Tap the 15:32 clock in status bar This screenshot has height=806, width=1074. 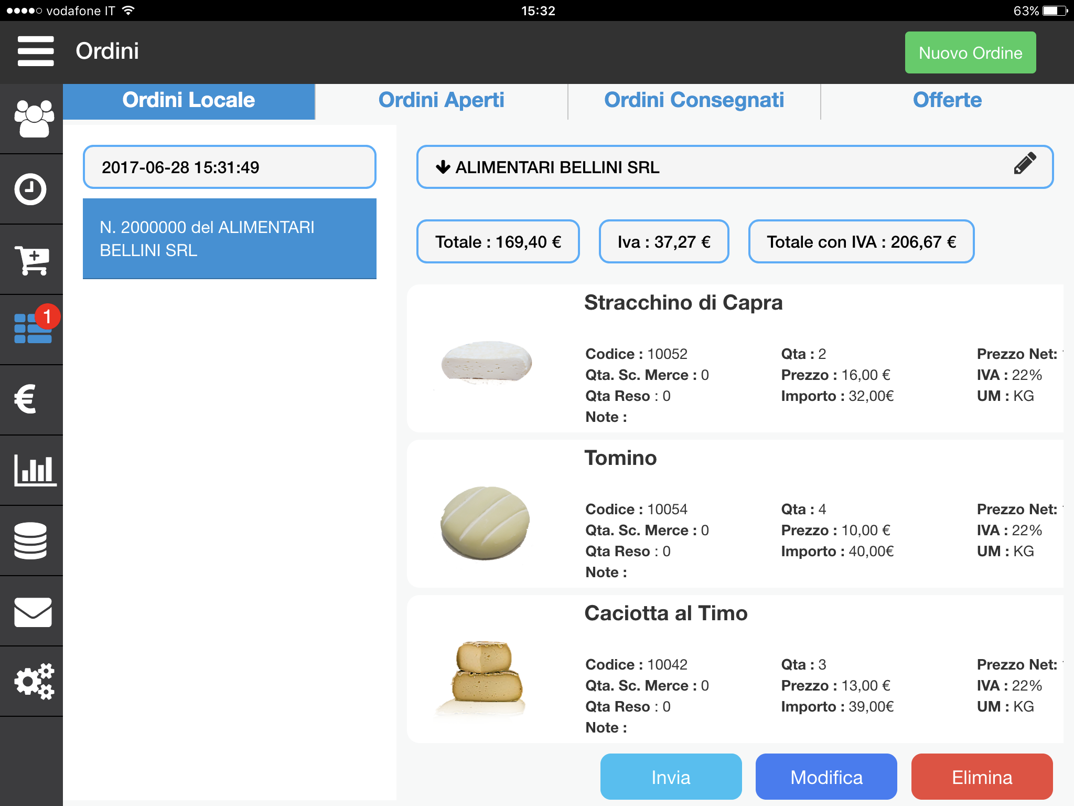tap(538, 10)
